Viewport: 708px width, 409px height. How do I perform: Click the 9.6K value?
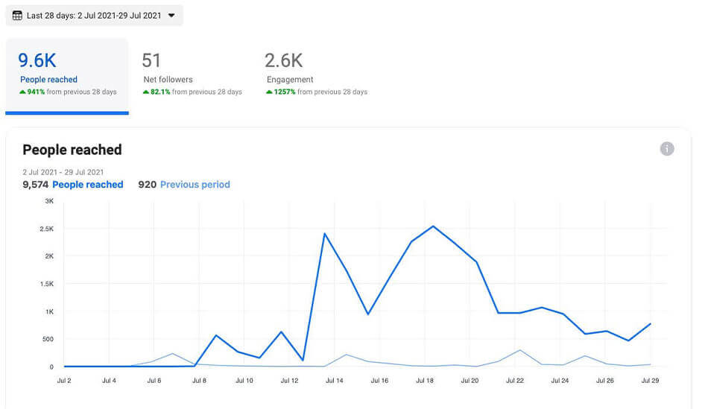point(37,60)
